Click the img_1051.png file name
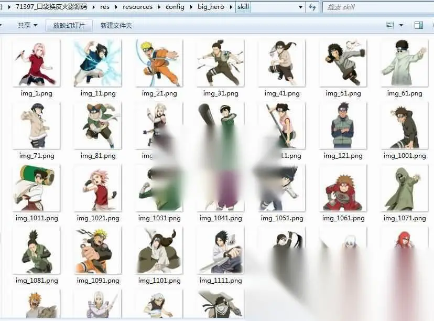Viewport: 434px width, 321px height. pyautogui.click(x=282, y=219)
